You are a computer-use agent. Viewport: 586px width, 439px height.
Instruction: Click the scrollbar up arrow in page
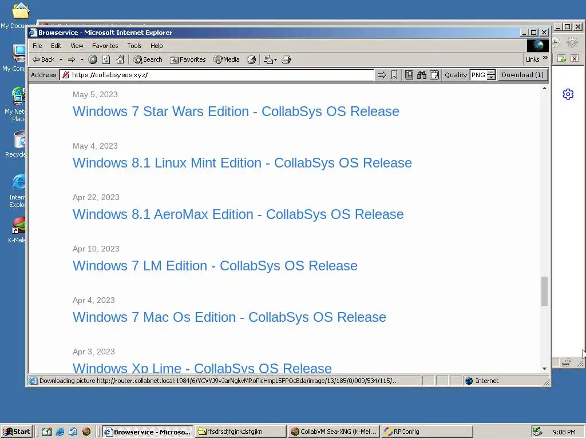coord(545,89)
